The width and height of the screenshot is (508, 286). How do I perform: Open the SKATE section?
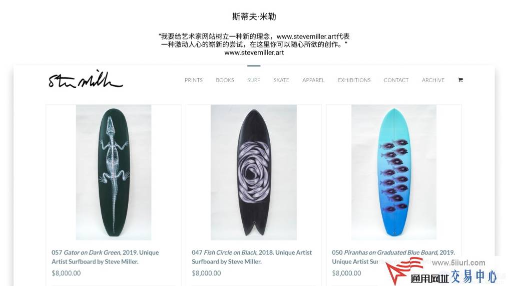pos(281,80)
